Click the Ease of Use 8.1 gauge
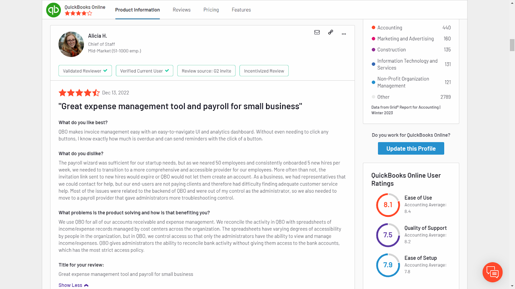The height and width of the screenshot is (289, 515). 388,205
